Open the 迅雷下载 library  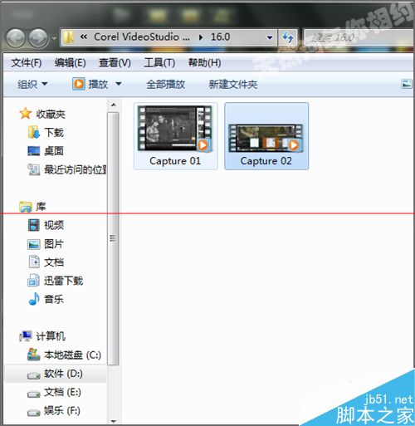[64, 281]
